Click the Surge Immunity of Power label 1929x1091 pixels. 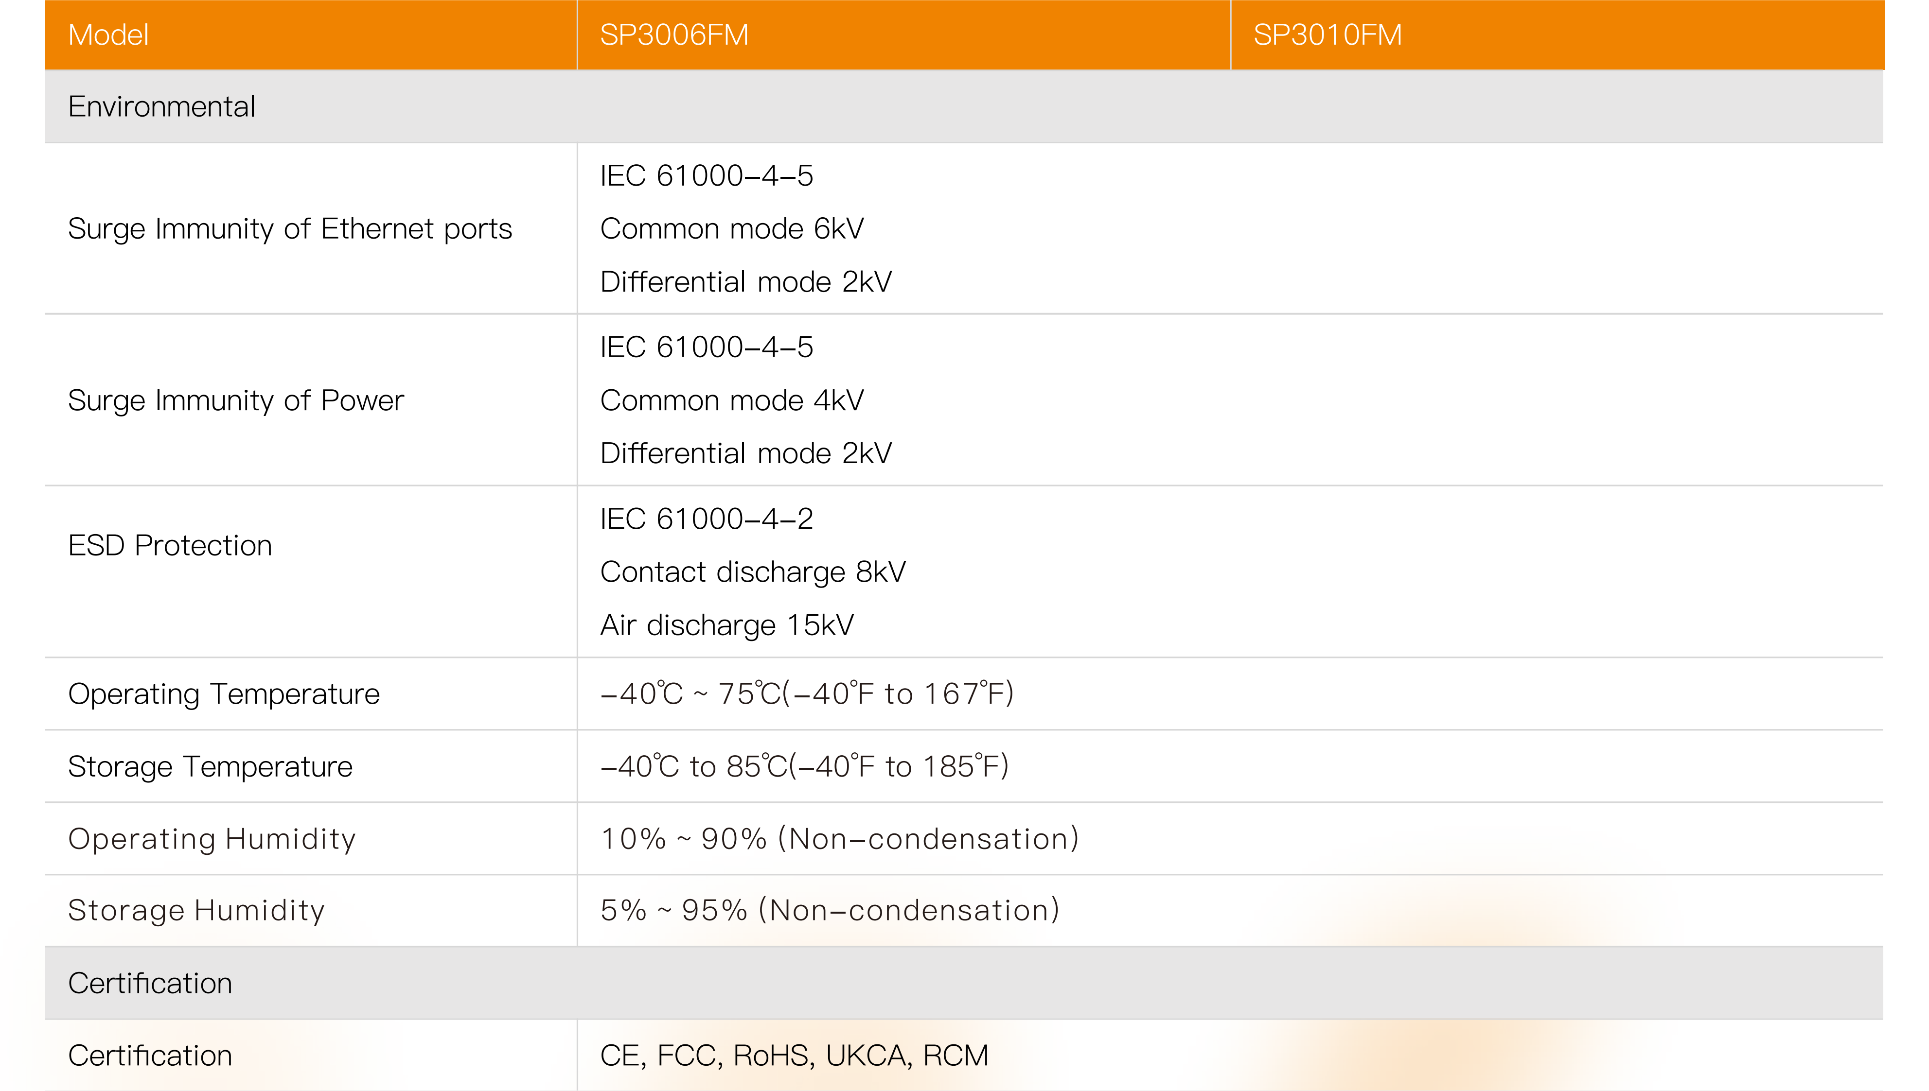click(x=235, y=400)
